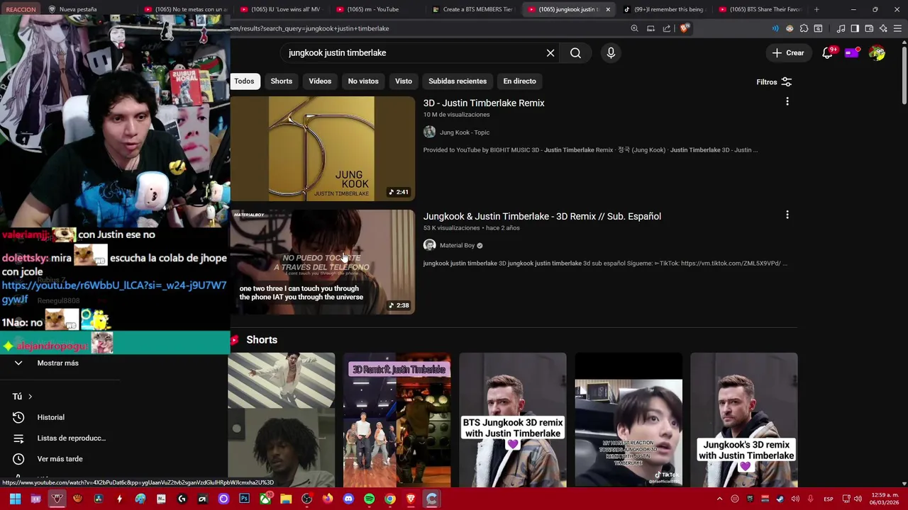This screenshot has height=510, width=908.
Task: Click the Material Boy channel avatar
Action: pyautogui.click(x=429, y=245)
